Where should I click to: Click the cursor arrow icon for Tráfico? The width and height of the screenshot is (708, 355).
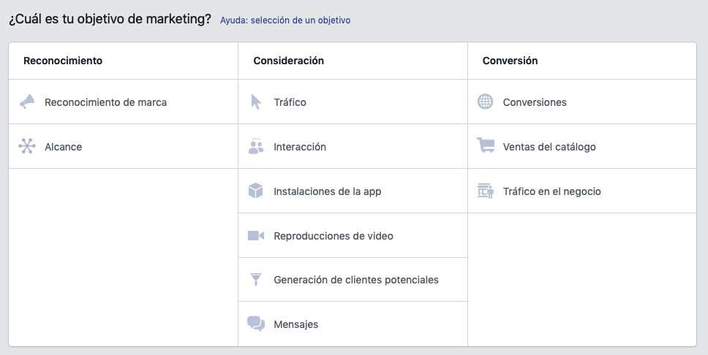pos(256,102)
